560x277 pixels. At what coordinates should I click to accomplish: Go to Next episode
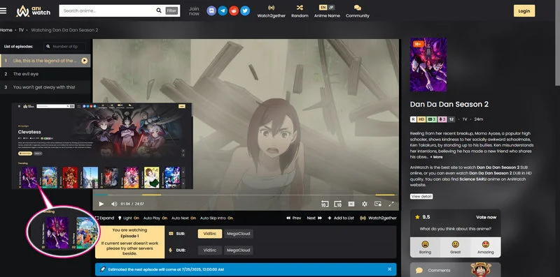314,218
